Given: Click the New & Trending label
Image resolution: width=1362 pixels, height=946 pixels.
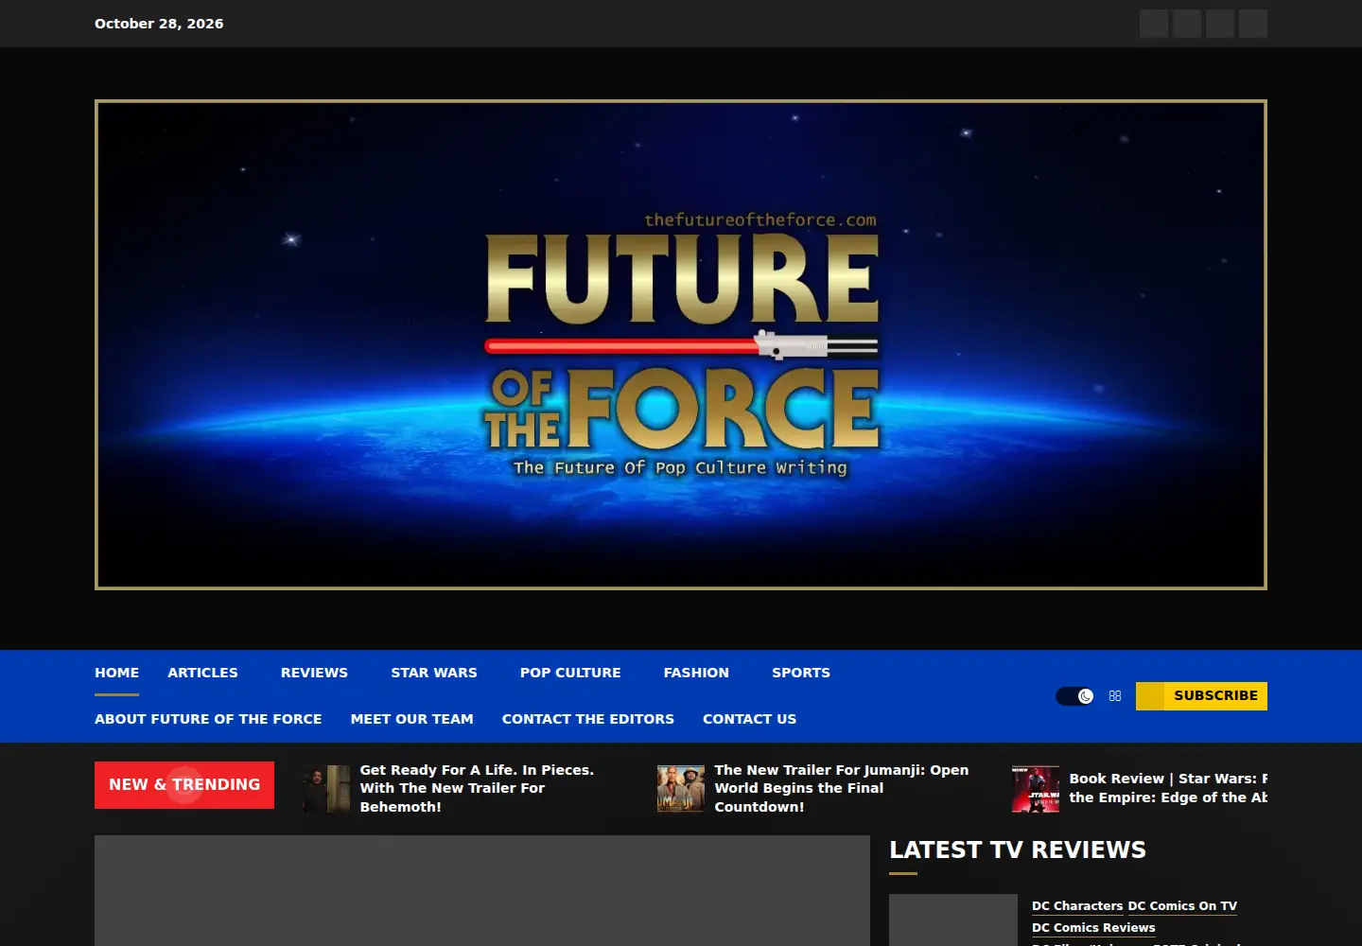Looking at the screenshot, I should point(184,785).
